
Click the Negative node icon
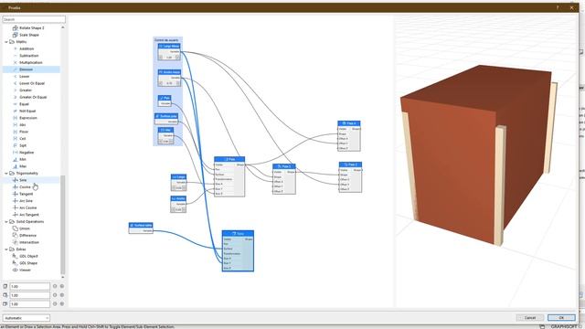point(16,153)
